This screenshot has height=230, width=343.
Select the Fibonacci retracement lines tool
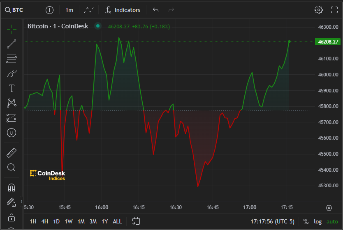(x=12, y=59)
